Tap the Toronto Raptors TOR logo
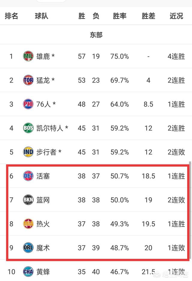This screenshot has height=281, width=192. [x=28, y=80]
